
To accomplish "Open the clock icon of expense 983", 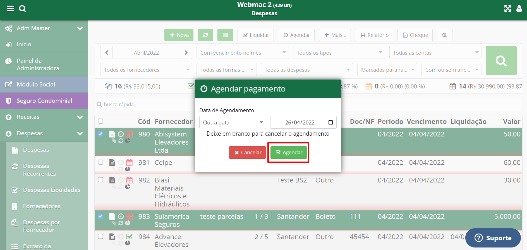I will 121,216.
